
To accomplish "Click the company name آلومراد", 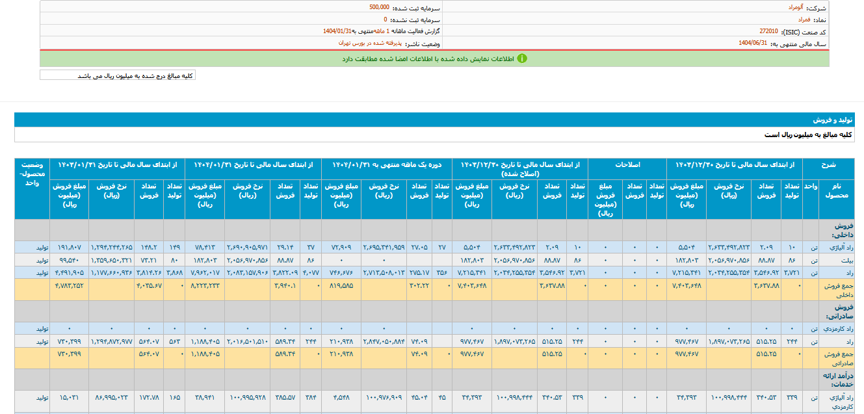I will pyautogui.click(x=799, y=8).
